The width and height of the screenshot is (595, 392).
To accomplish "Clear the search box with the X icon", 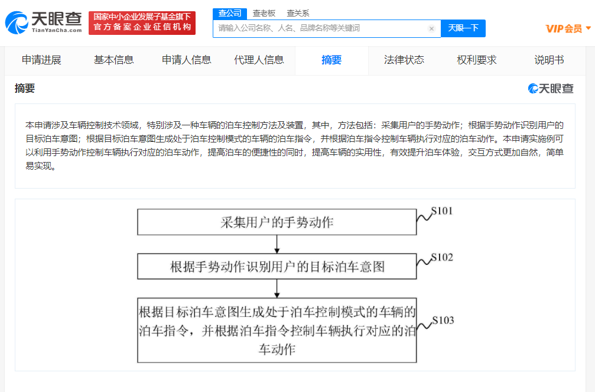I will pyautogui.click(x=431, y=28).
